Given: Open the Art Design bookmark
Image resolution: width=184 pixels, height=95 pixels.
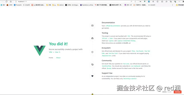Looking at the screenshot, I should (x=72, y=5).
